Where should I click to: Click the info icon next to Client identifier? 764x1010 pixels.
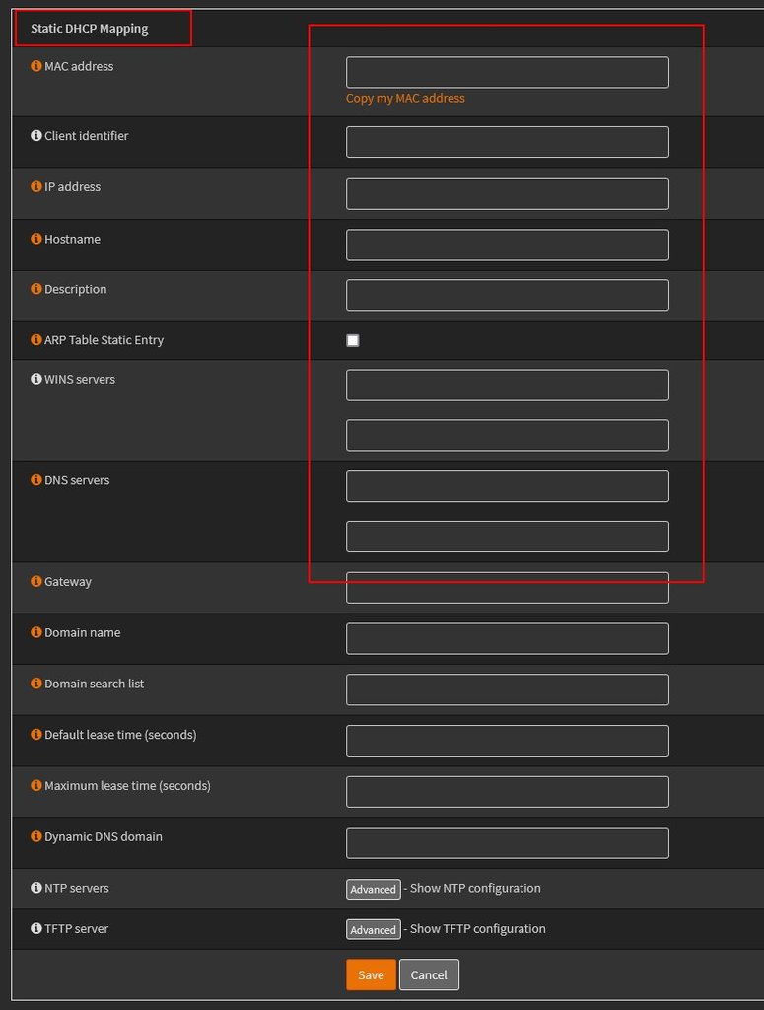[36, 135]
